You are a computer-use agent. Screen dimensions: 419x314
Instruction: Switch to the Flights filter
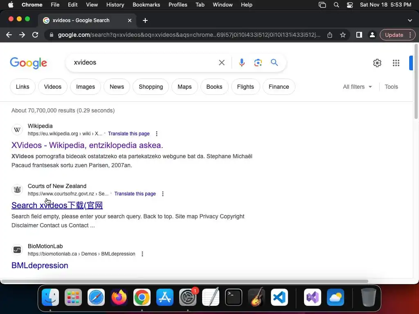[x=246, y=87]
